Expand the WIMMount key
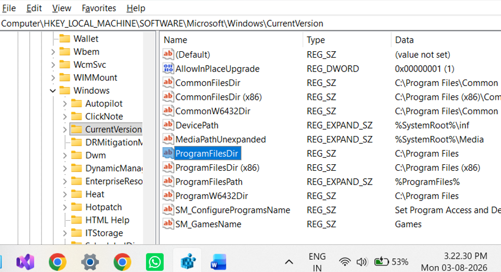The width and height of the screenshot is (501, 272). coord(53,78)
